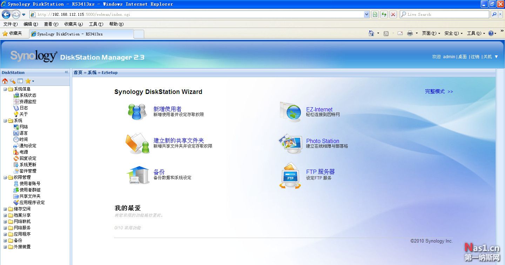The width and height of the screenshot is (505, 265).
Task: Collapse the 权限管理 tree folder
Action: pyautogui.click(x=5, y=177)
